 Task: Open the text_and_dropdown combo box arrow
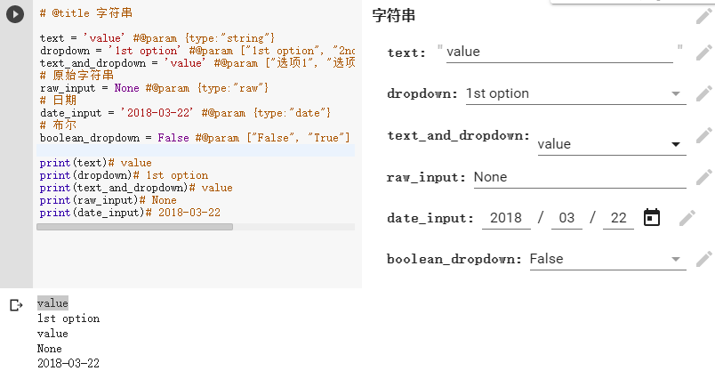coord(676,145)
